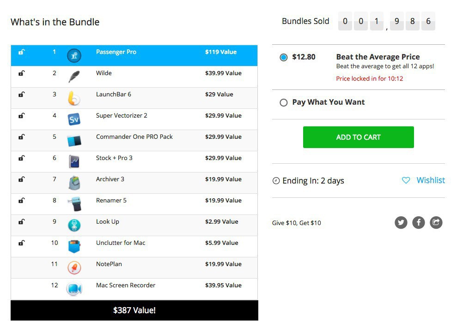Click the unlock icon in Renamer 5 row

tap(22, 200)
